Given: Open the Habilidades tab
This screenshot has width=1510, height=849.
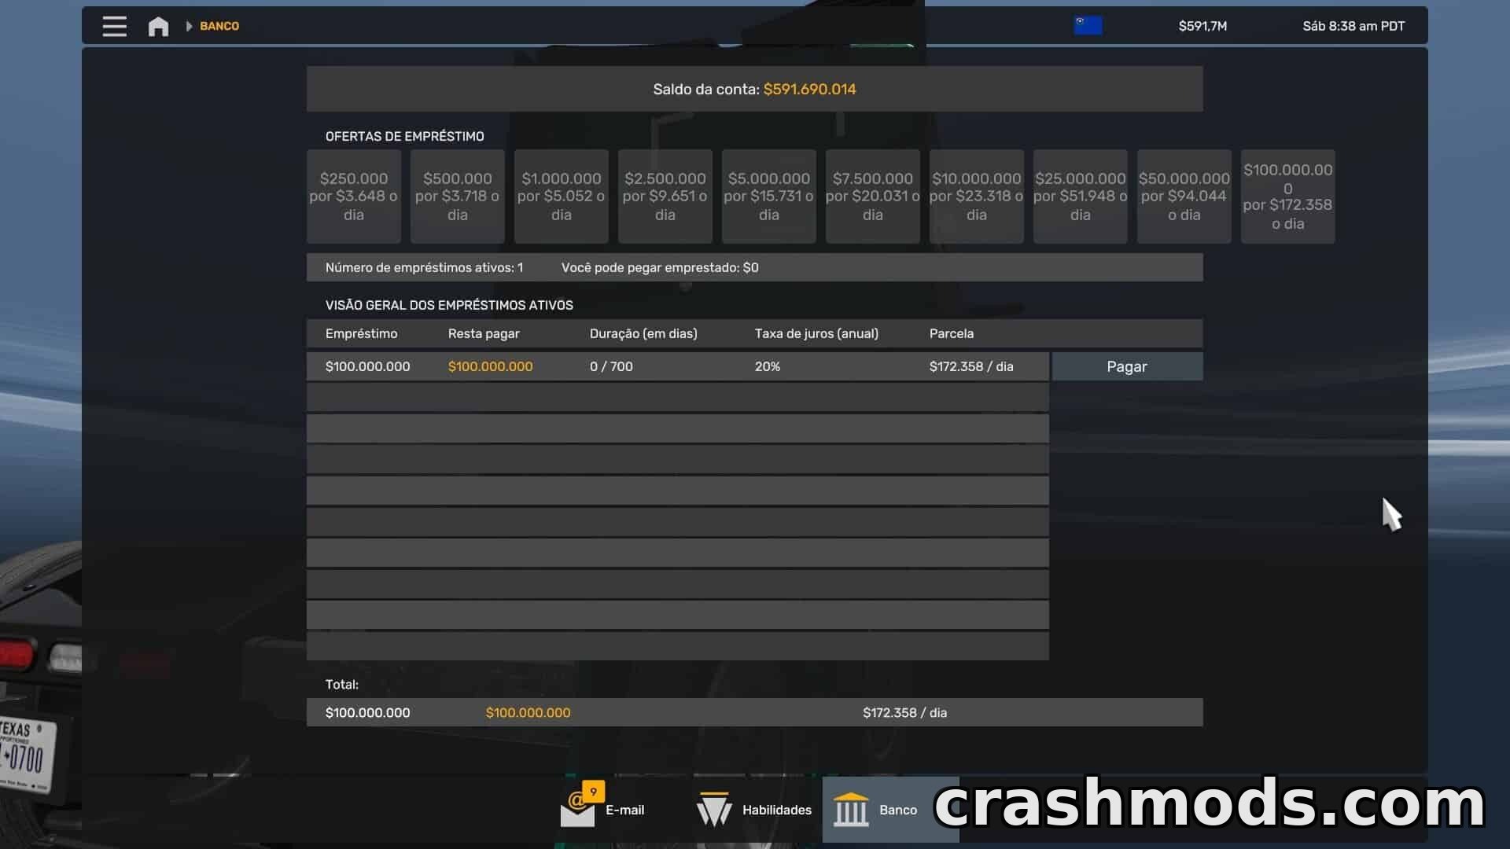Looking at the screenshot, I should click(754, 810).
